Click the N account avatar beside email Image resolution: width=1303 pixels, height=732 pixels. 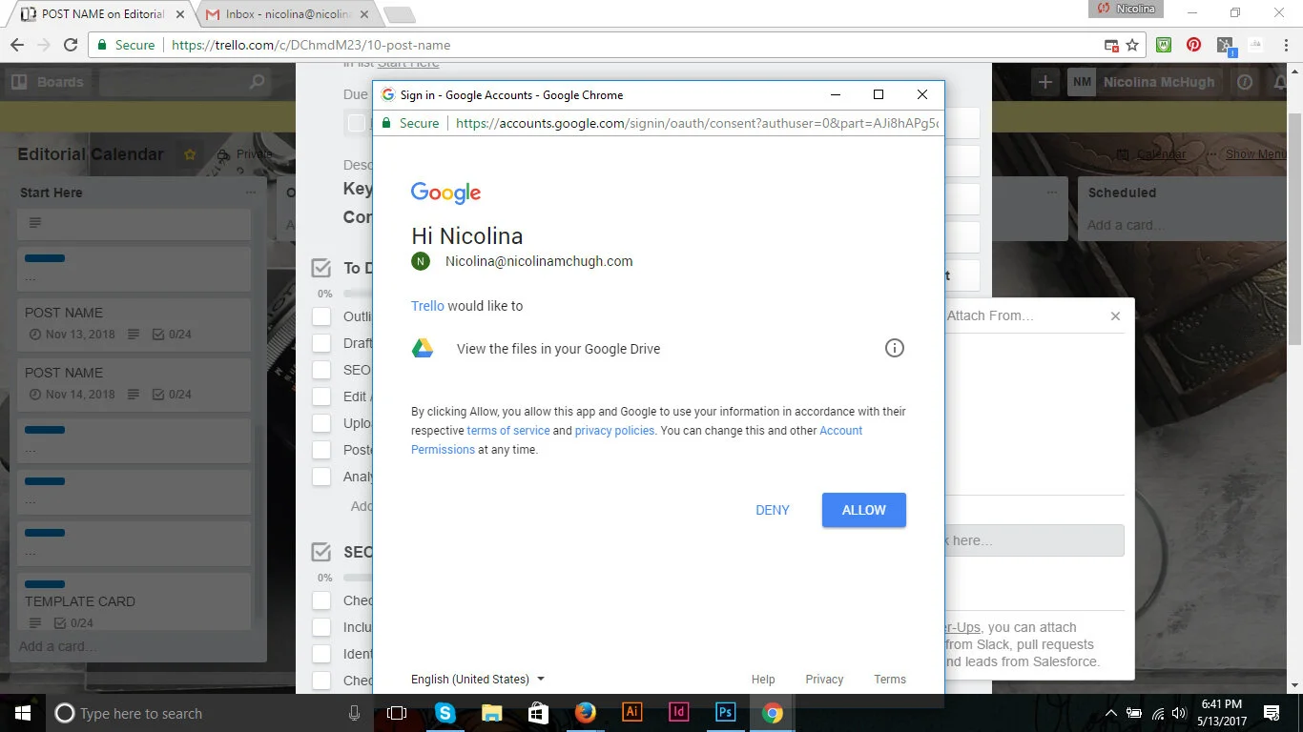[x=421, y=261]
